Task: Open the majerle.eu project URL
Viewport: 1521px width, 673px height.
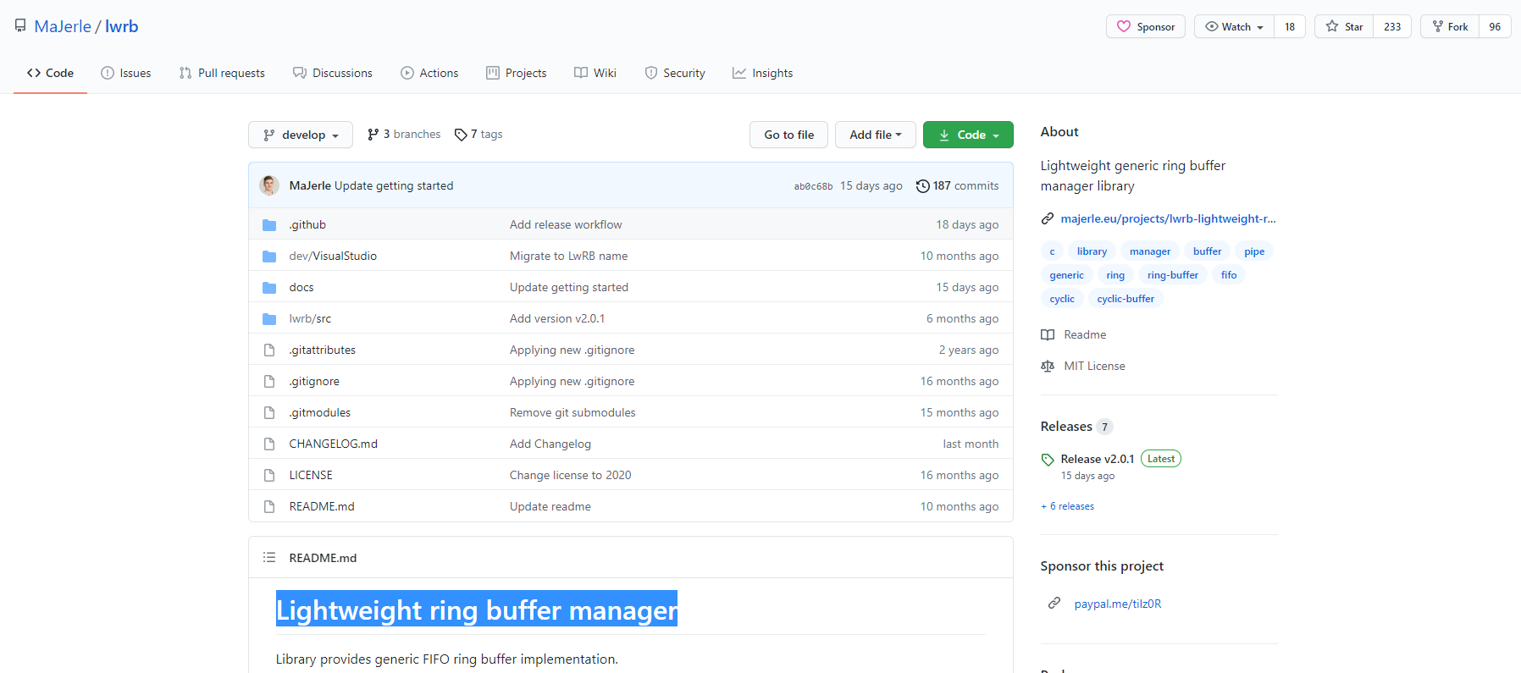Action: [x=1168, y=218]
